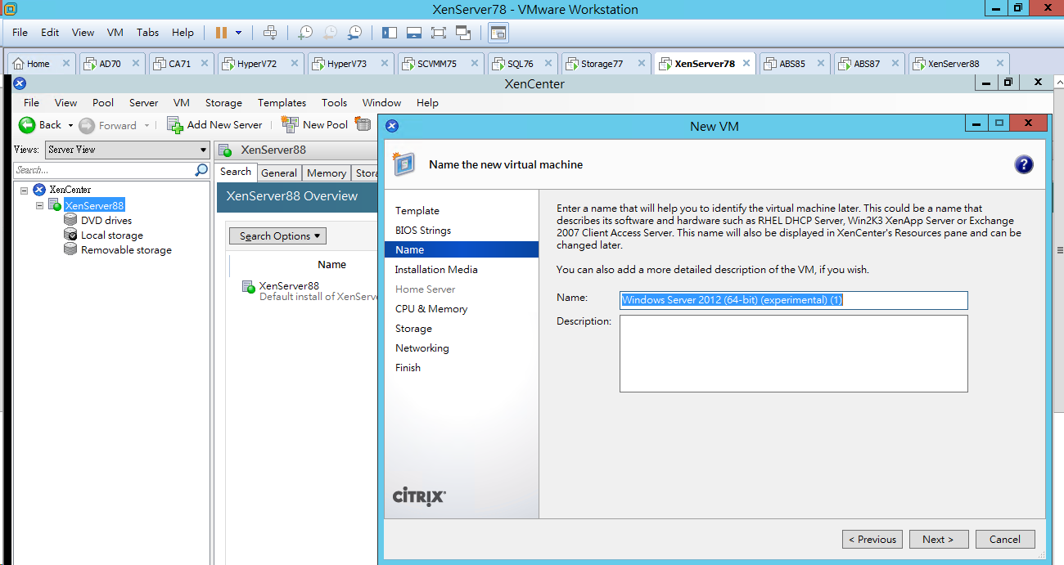Click the thumbnail bar icon in VMware toolbar
The height and width of the screenshot is (565, 1064).
coord(414,33)
